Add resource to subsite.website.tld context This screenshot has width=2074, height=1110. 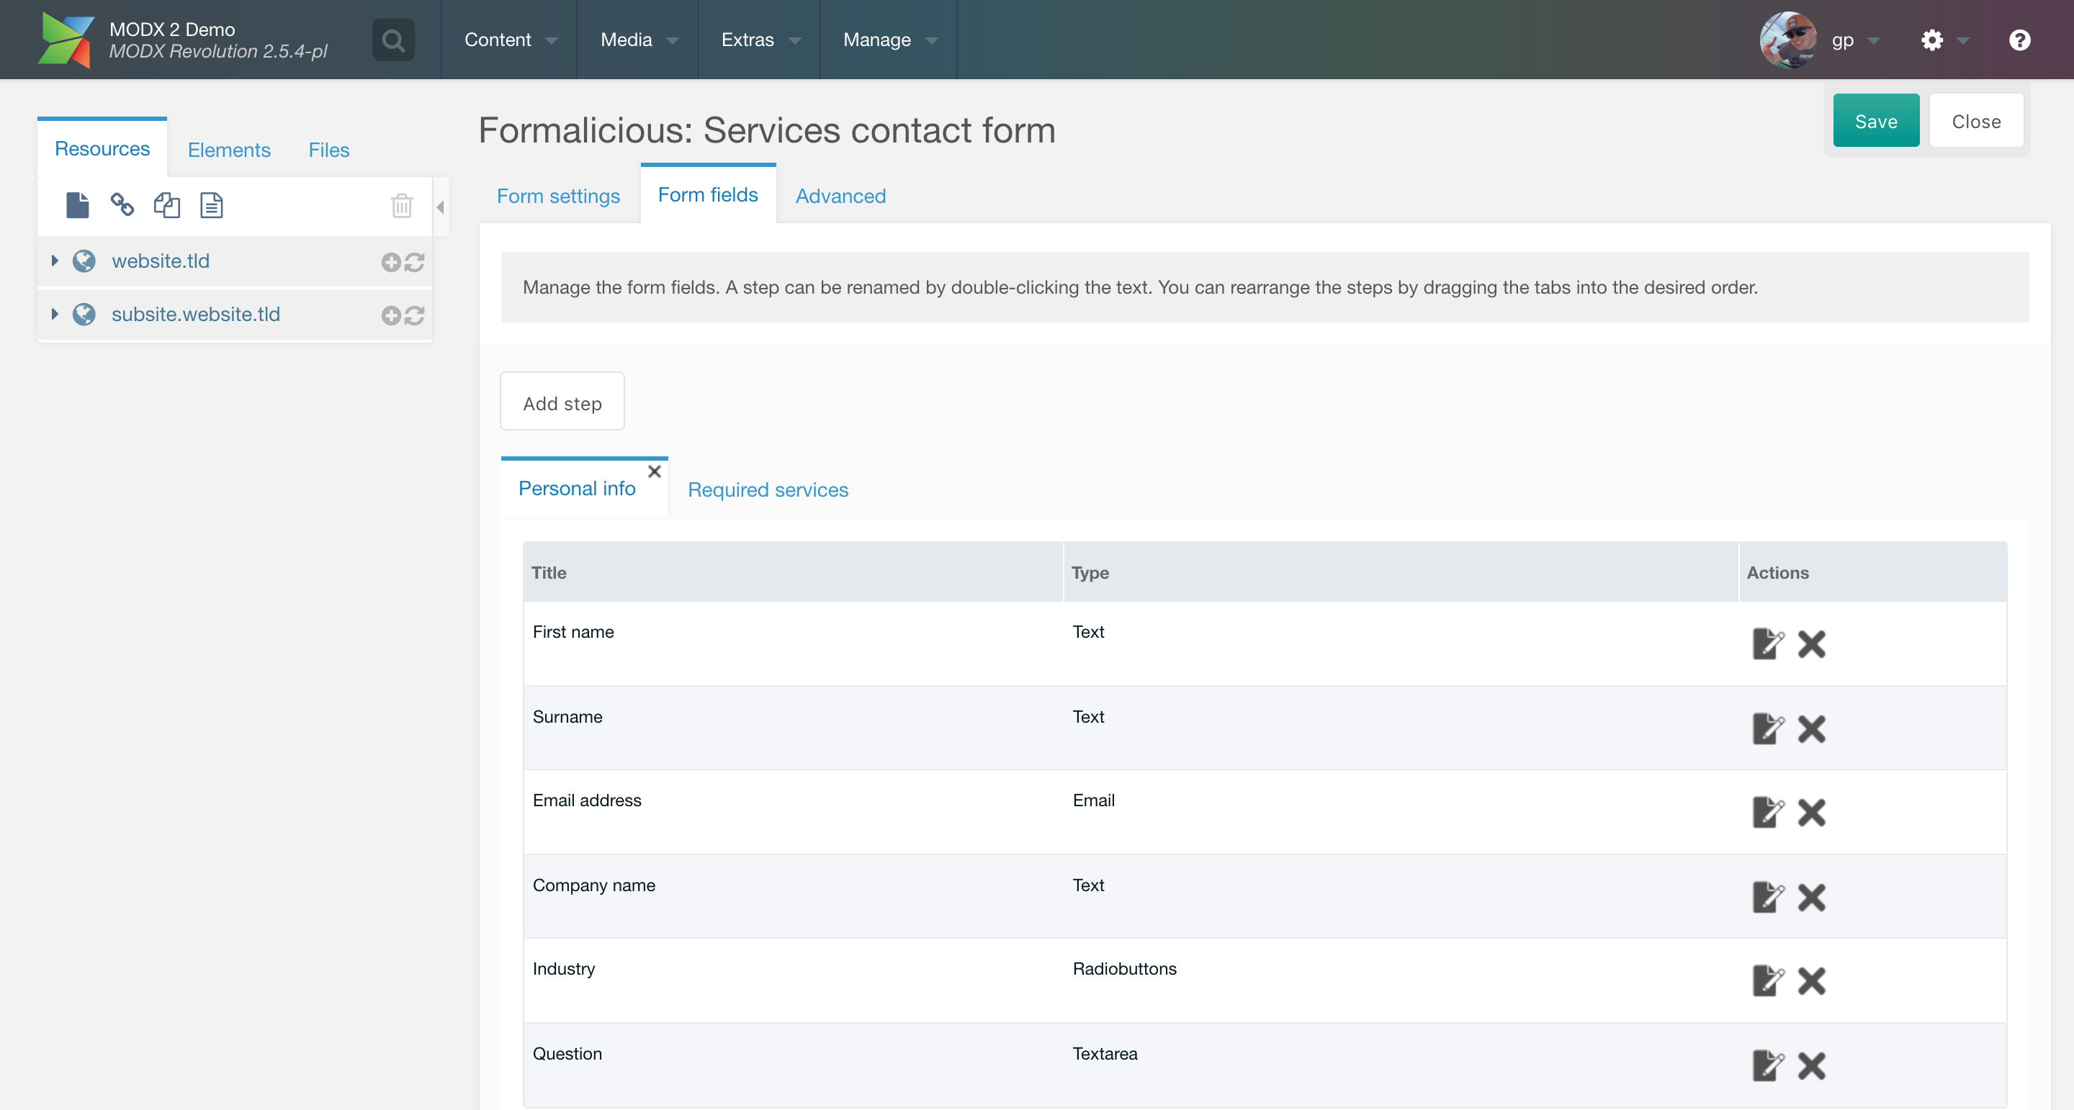(391, 315)
